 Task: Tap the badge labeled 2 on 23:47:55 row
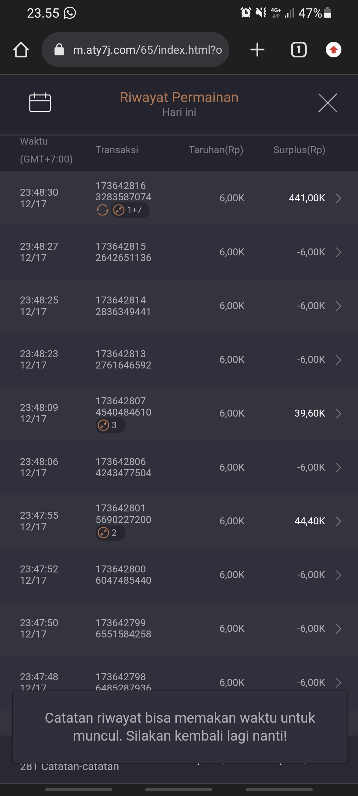(x=110, y=533)
